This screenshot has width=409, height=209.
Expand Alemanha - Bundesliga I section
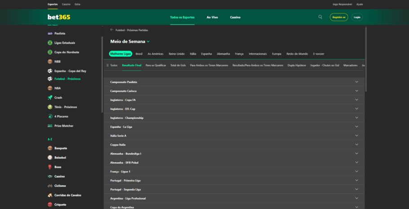234,154
